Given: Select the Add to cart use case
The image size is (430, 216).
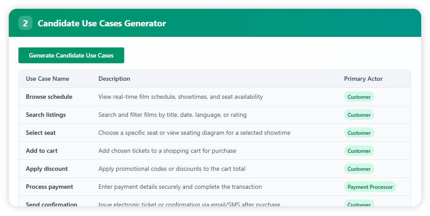Looking at the screenshot, I should [x=42, y=151].
